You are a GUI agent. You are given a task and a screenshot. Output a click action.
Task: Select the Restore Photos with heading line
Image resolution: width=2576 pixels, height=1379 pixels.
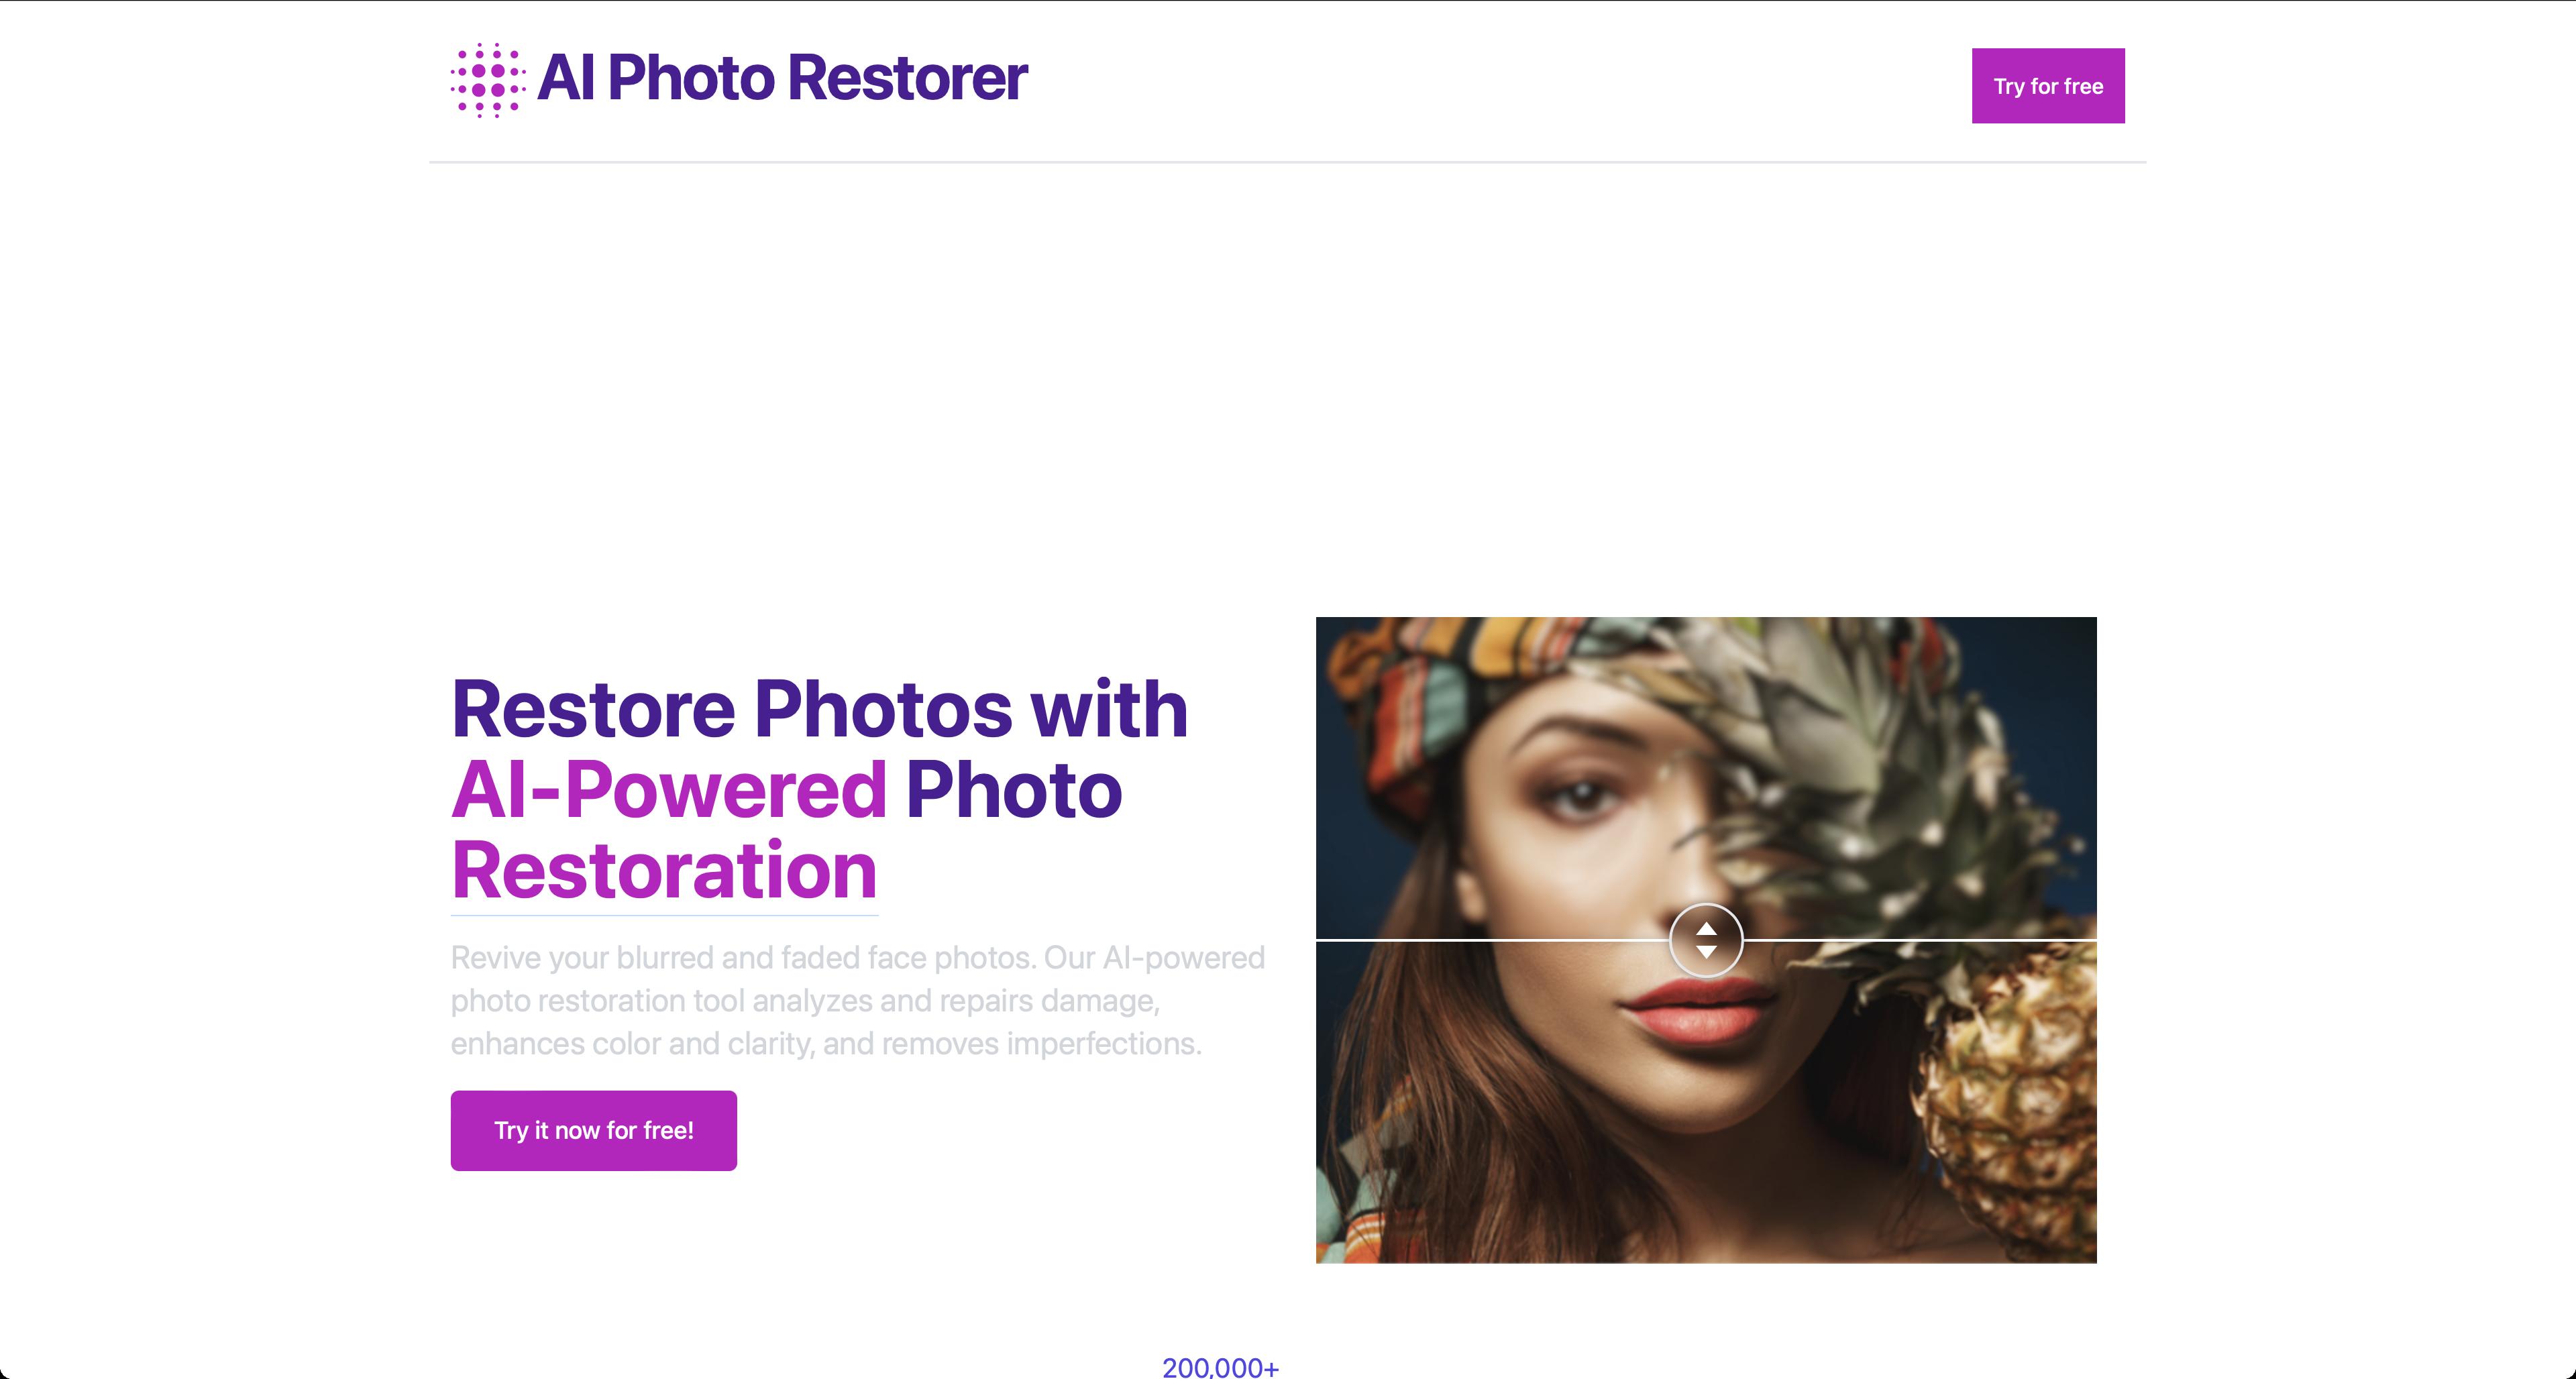tap(820, 709)
